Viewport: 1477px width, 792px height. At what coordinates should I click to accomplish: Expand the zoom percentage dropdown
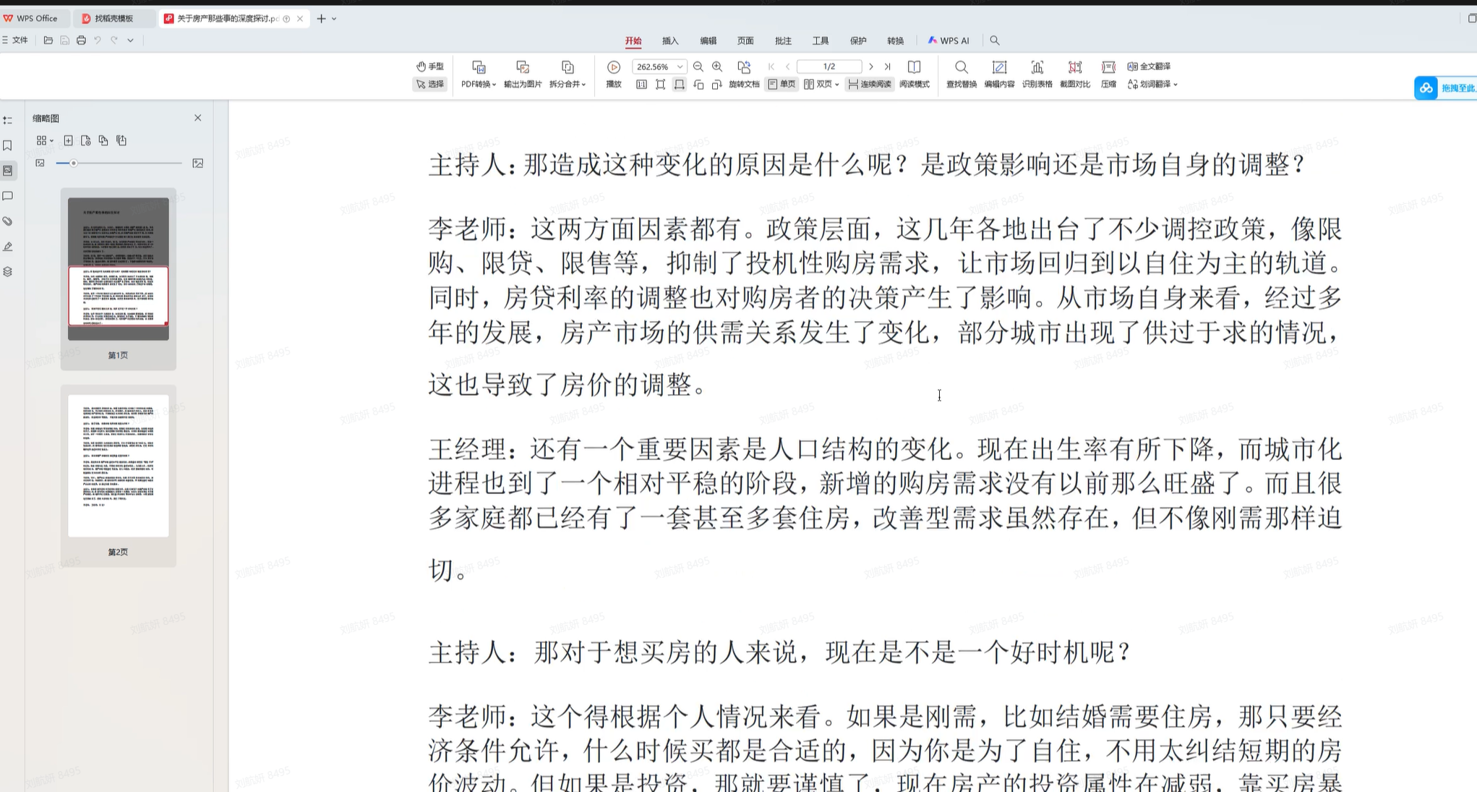(679, 67)
